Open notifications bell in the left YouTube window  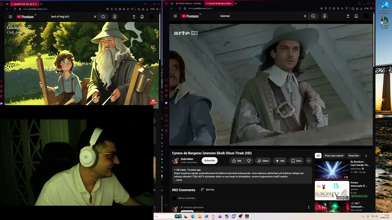142,16
